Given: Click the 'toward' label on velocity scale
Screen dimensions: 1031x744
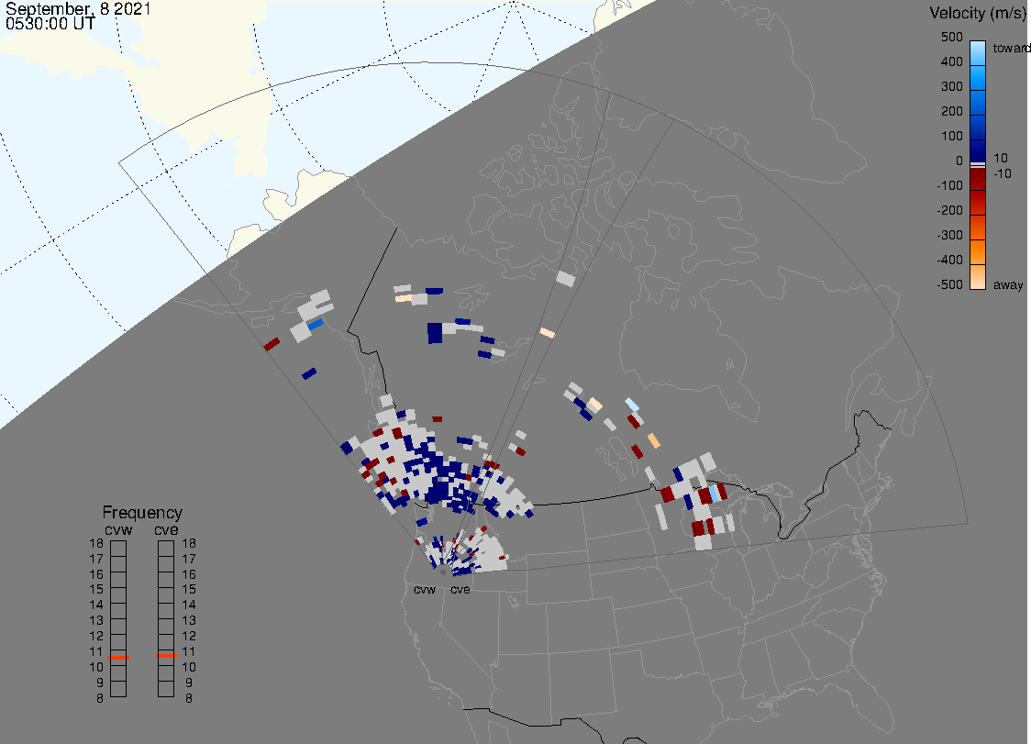Looking at the screenshot, I should click(1012, 48).
